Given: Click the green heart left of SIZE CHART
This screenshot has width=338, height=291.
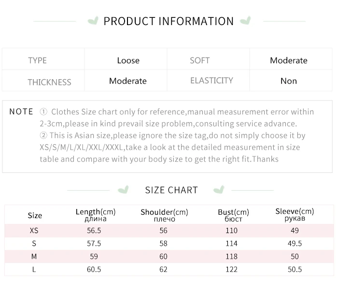Looking at the screenshot, I should pyautogui.click(x=124, y=189).
